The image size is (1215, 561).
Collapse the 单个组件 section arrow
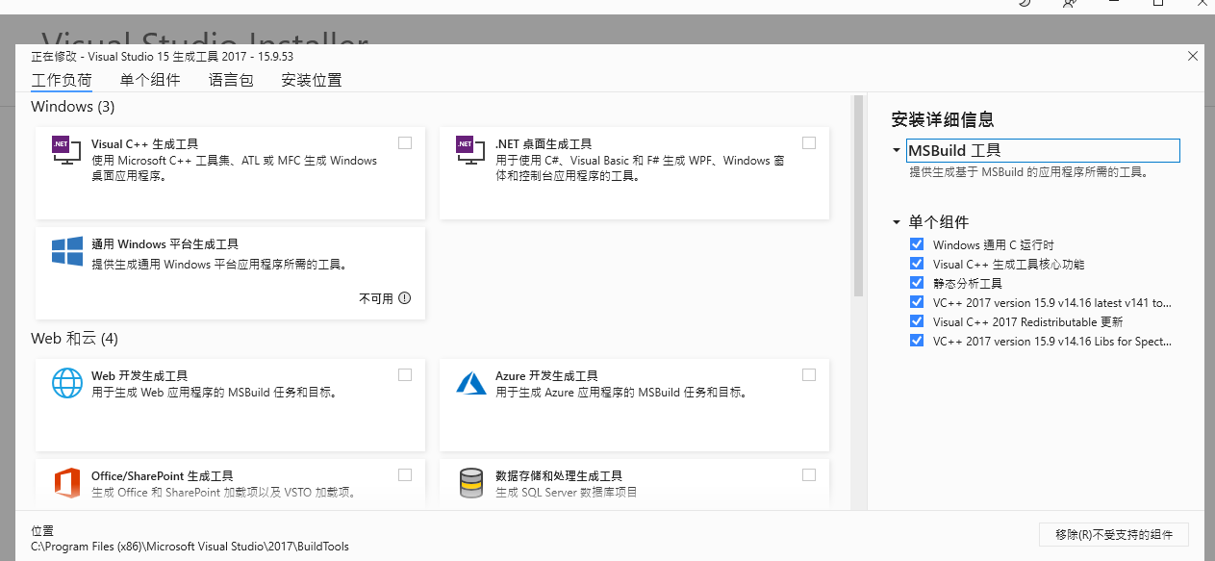897,222
